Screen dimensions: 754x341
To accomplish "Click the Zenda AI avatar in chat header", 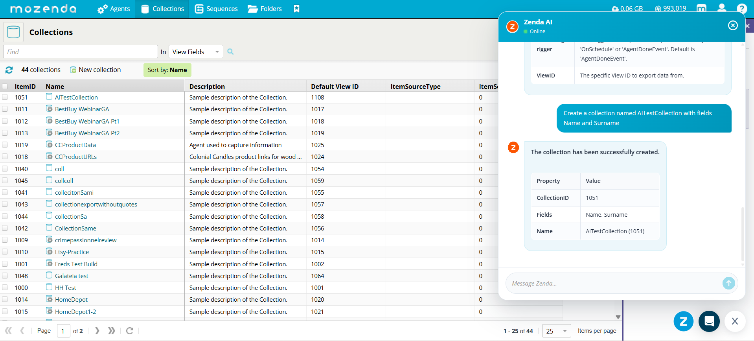I will tap(512, 27).
